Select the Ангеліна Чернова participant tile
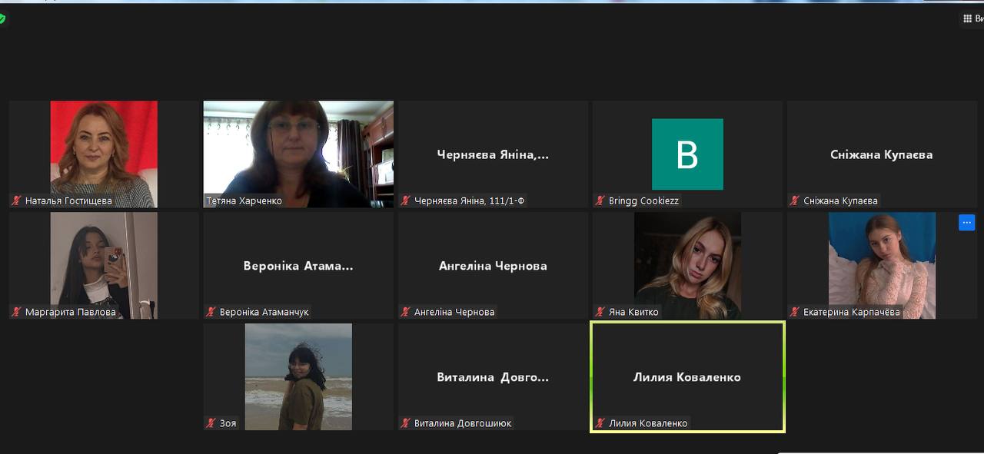This screenshot has width=984, height=454. (x=493, y=265)
